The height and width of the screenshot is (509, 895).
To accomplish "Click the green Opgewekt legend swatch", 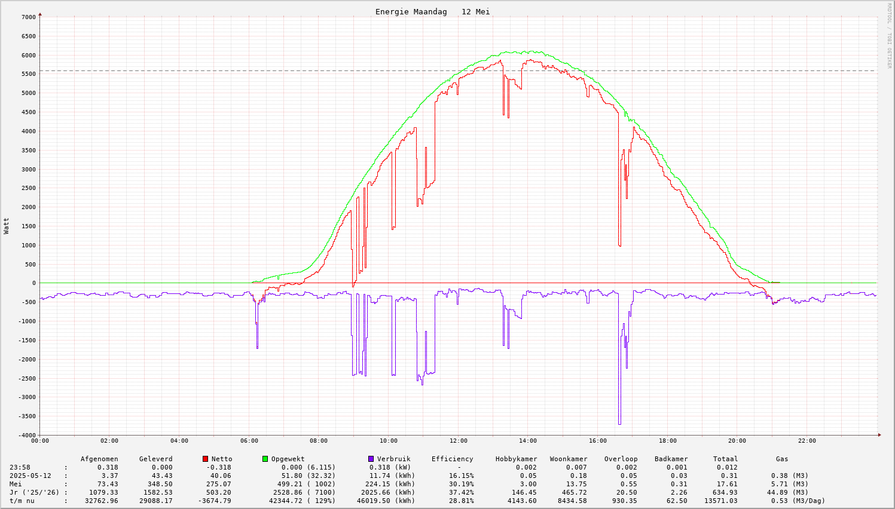I will (265, 459).
